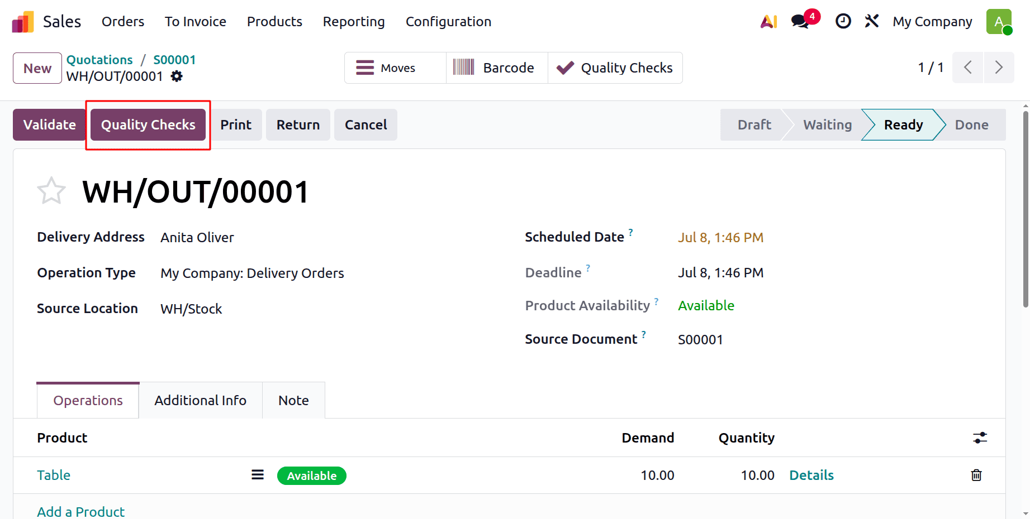
Task: Click the 1 / 1 pager counter
Action: [x=931, y=68]
